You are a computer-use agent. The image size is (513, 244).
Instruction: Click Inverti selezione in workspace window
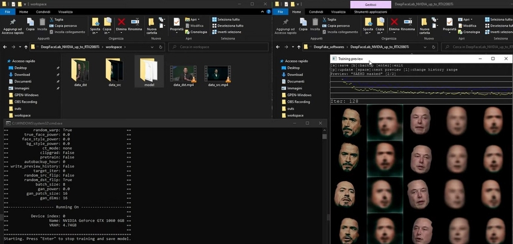coord(227,32)
